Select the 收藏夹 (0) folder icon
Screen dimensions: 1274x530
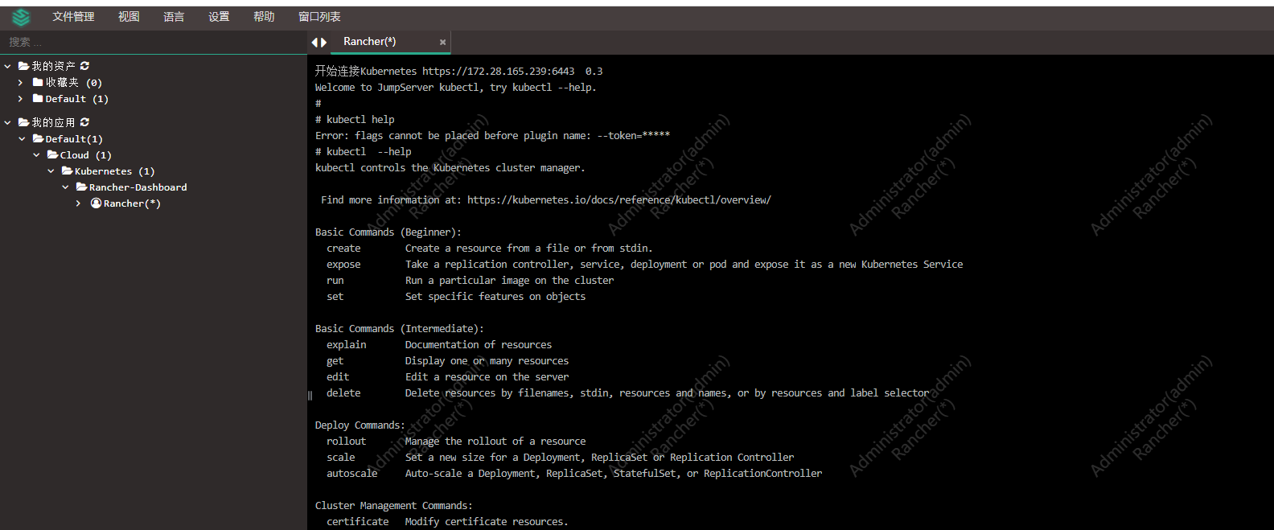pyautogui.click(x=38, y=82)
